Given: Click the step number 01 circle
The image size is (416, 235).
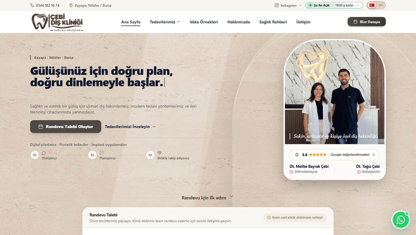Looking at the screenshot, I should tap(35, 155).
